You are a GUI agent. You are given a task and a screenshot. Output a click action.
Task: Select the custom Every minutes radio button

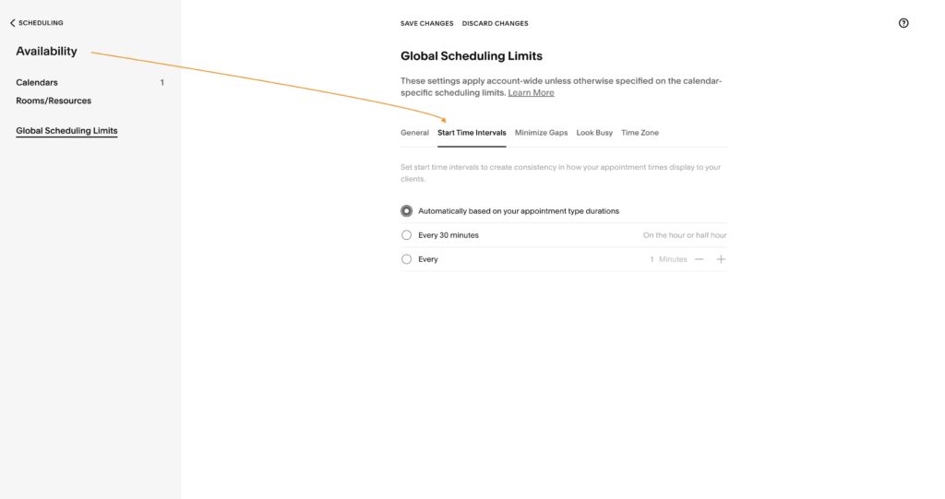tap(407, 259)
